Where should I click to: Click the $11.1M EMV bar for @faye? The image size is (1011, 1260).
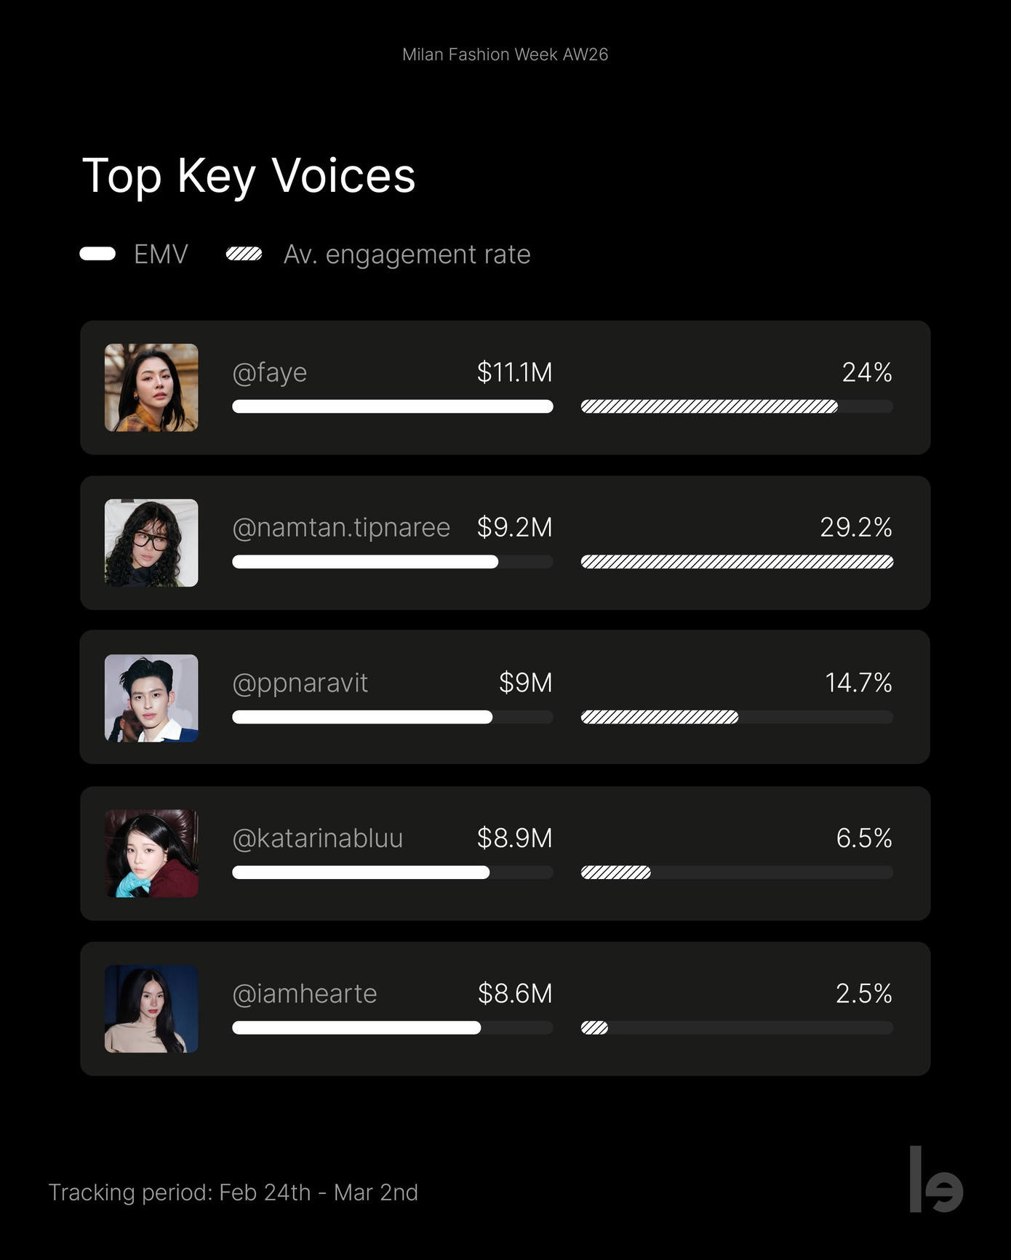pos(392,406)
